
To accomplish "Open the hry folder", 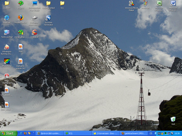I will (62, 5).
